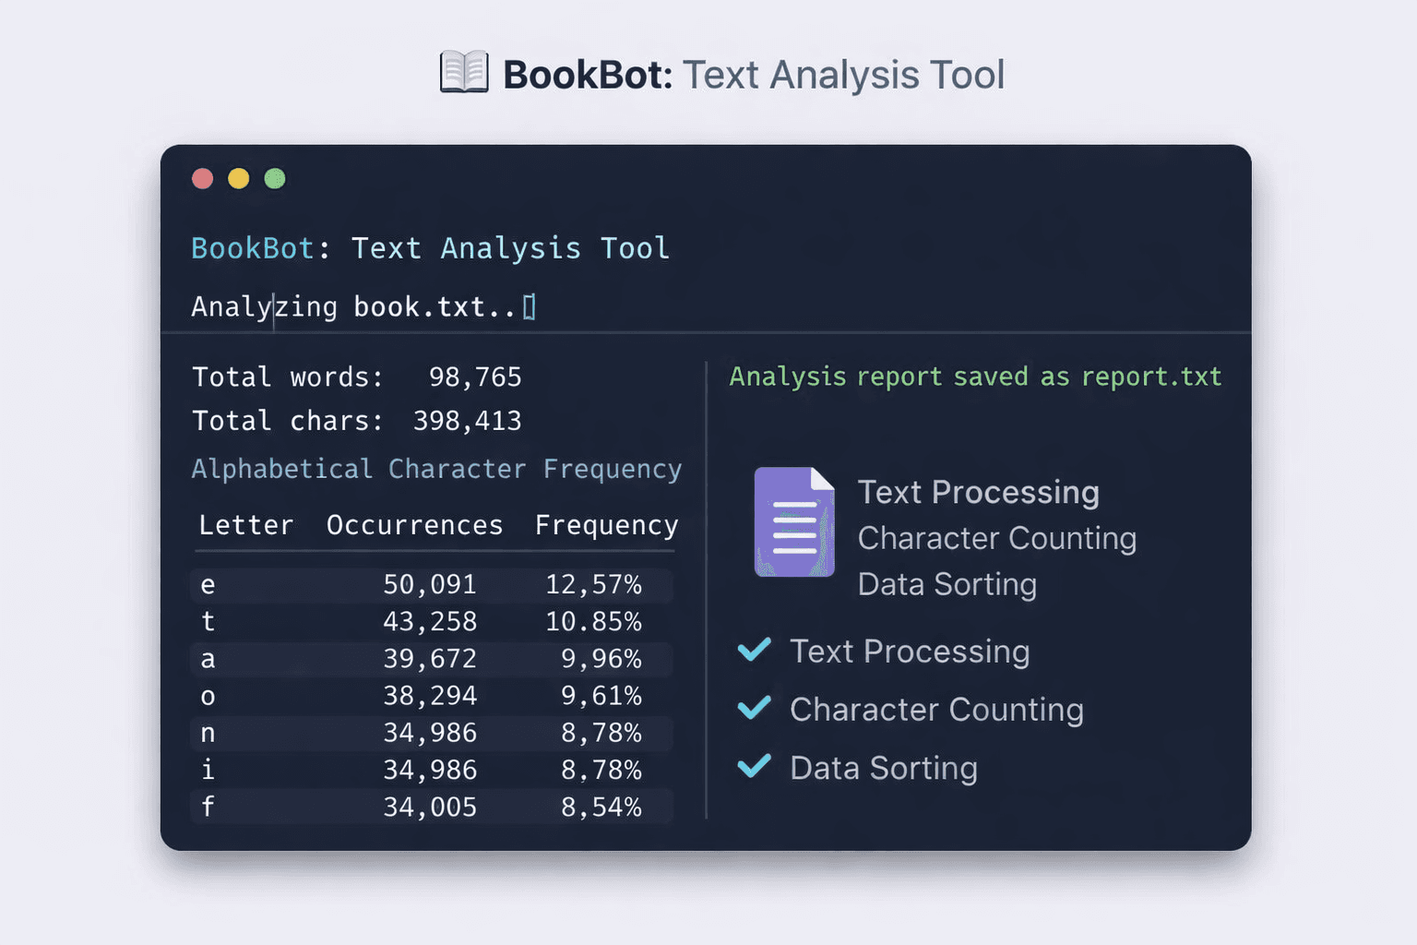The width and height of the screenshot is (1417, 945).
Task: Expand the Analysis report details
Action: (x=975, y=377)
